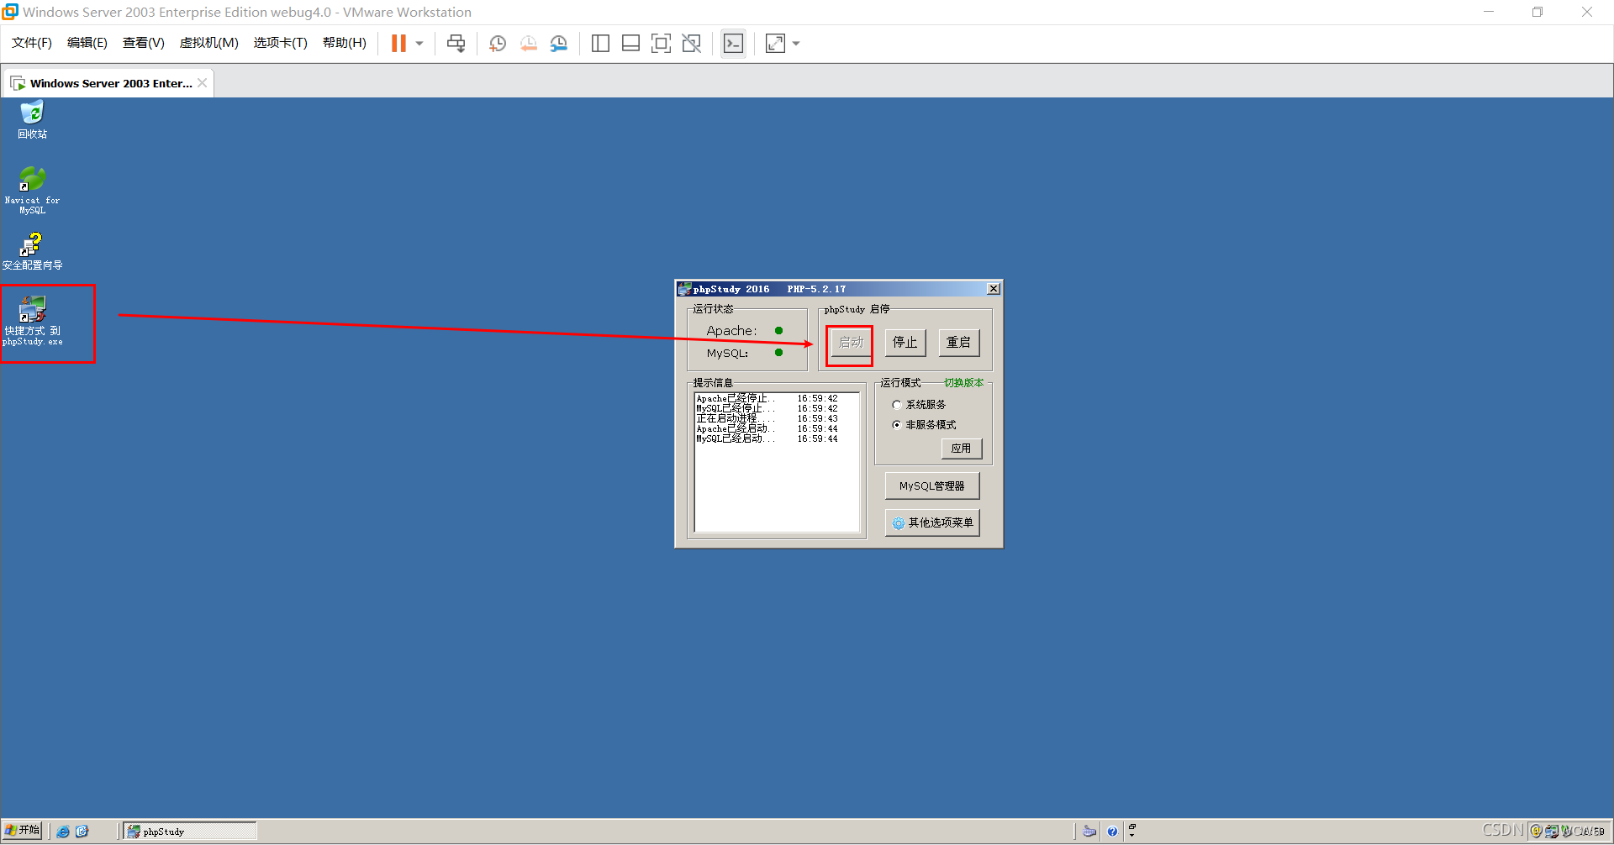Click the 启动 start button in phpStudy

point(851,343)
